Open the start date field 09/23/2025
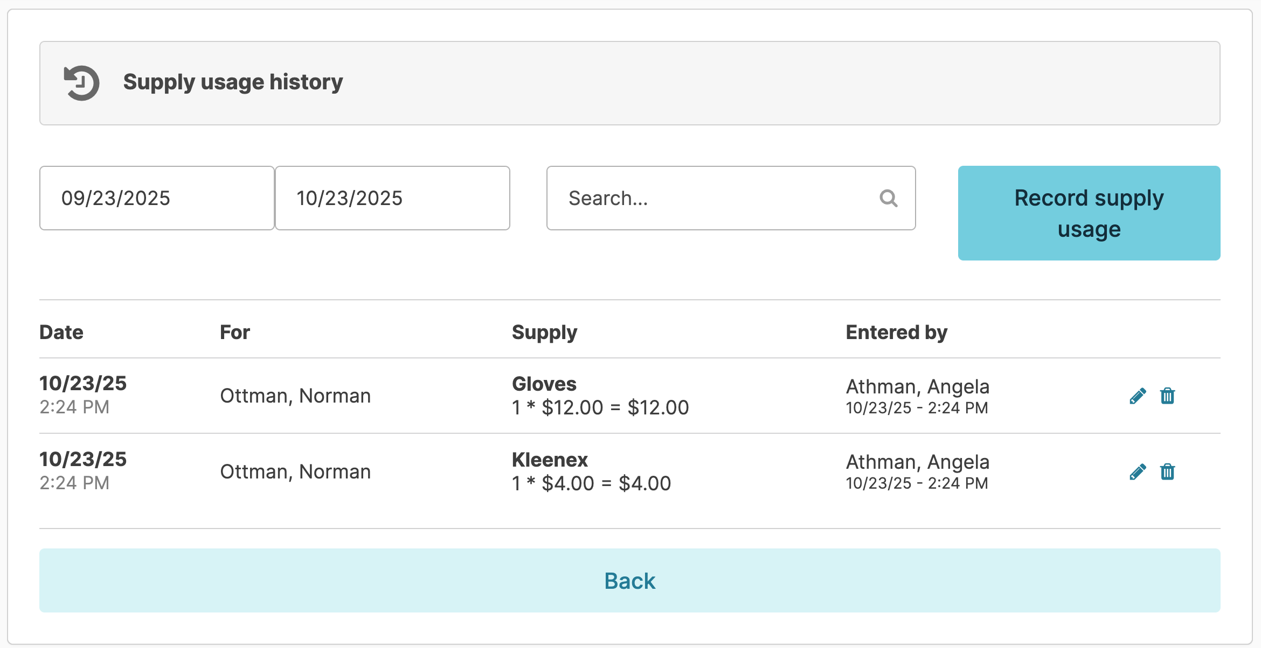The width and height of the screenshot is (1261, 648). point(157,198)
